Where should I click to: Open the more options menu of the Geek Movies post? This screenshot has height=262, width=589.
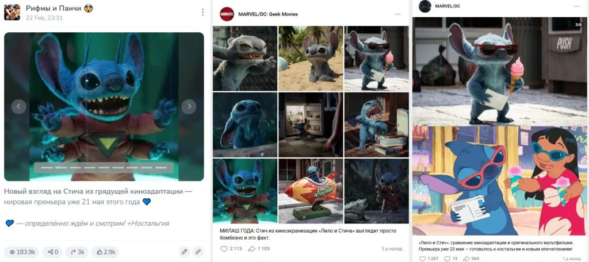(x=397, y=14)
